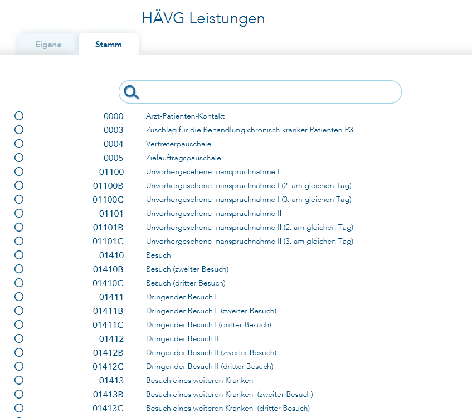
Task: Click code number 01413
Action: [111, 381]
